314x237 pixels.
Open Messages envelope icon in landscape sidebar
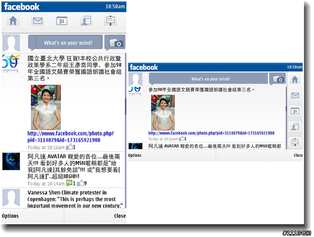click(294, 95)
